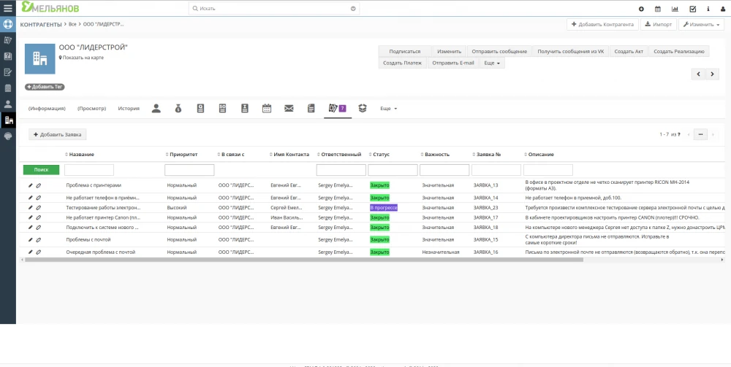Click КОНТРАГЕНТЫ breadcrumb heading

40,24
